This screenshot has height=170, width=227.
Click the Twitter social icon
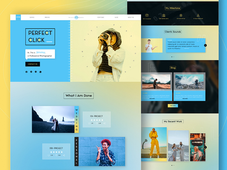[31, 72]
